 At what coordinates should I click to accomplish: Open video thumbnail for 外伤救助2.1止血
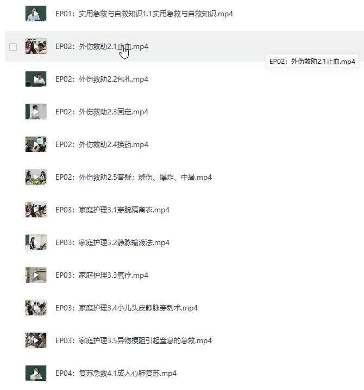coord(36,46)
